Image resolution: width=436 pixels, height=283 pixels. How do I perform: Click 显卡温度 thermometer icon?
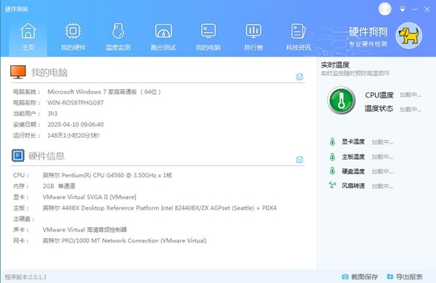coord(332,142)
